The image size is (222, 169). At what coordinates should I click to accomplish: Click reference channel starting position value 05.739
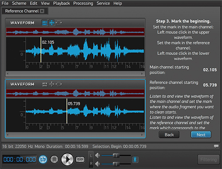coord(210,85)
